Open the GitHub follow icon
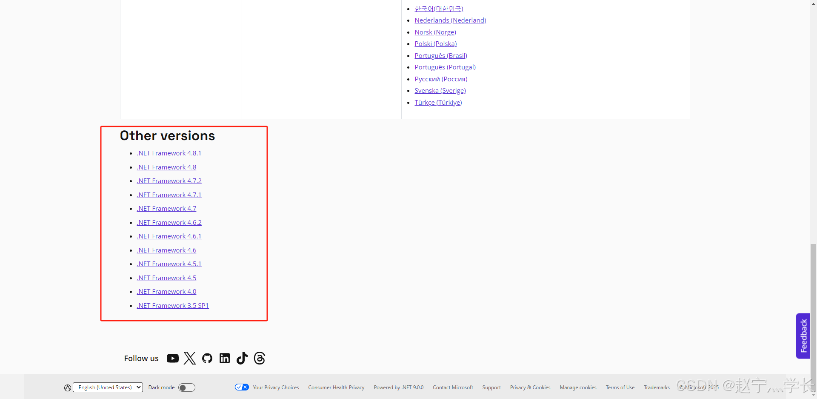 coord(207,359)
